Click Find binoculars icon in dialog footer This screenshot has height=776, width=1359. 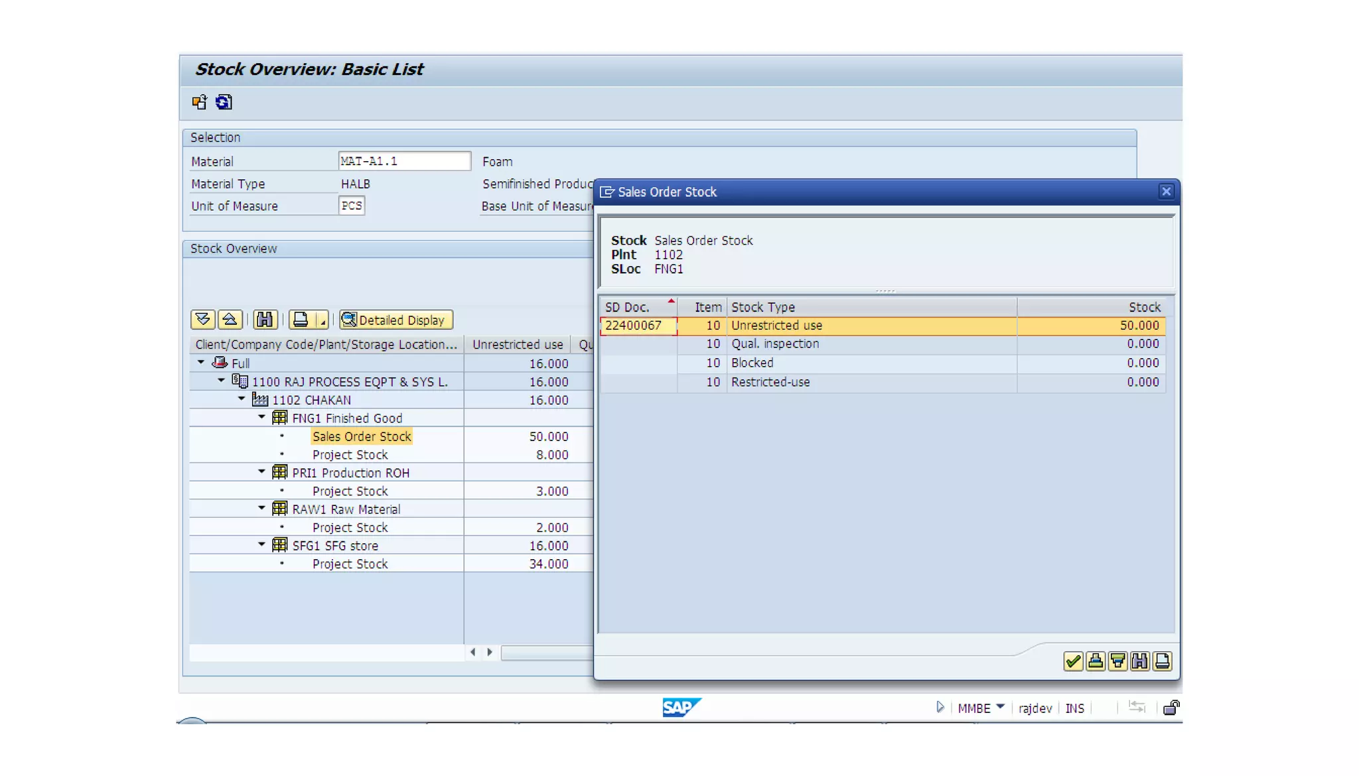(1139, 661)
